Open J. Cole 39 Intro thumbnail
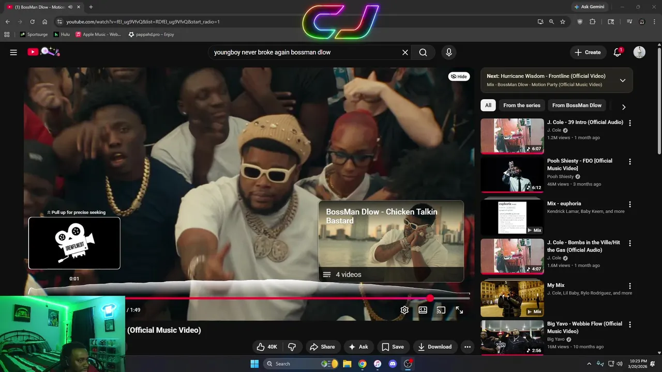 (512, 136)
